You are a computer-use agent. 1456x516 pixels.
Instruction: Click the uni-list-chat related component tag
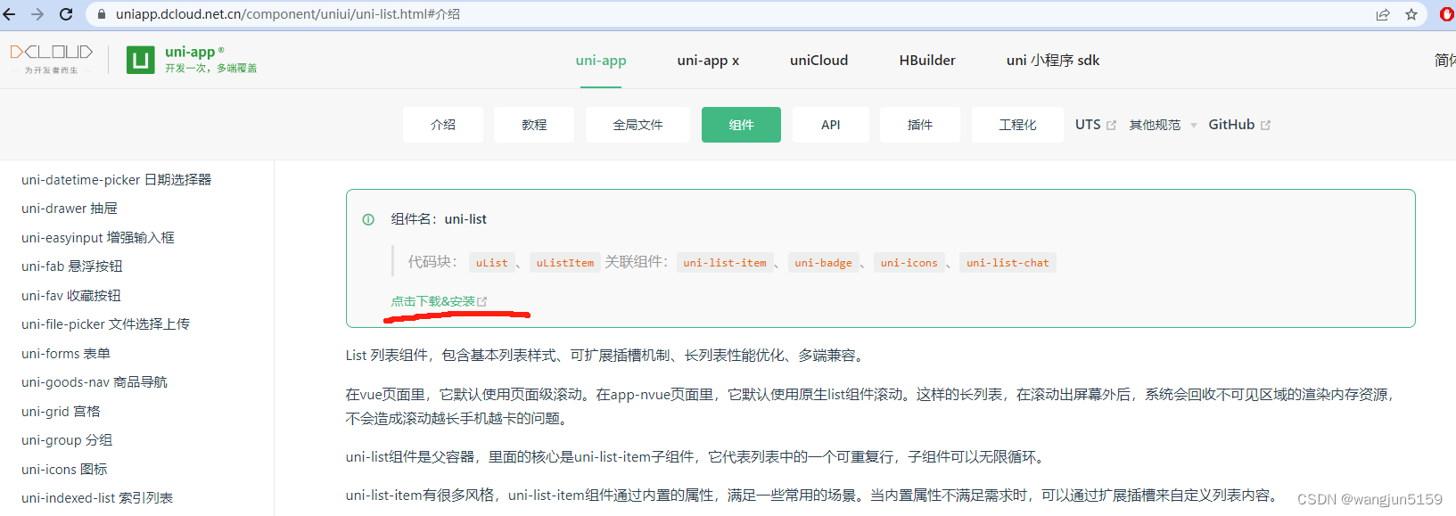(1008, 263)
